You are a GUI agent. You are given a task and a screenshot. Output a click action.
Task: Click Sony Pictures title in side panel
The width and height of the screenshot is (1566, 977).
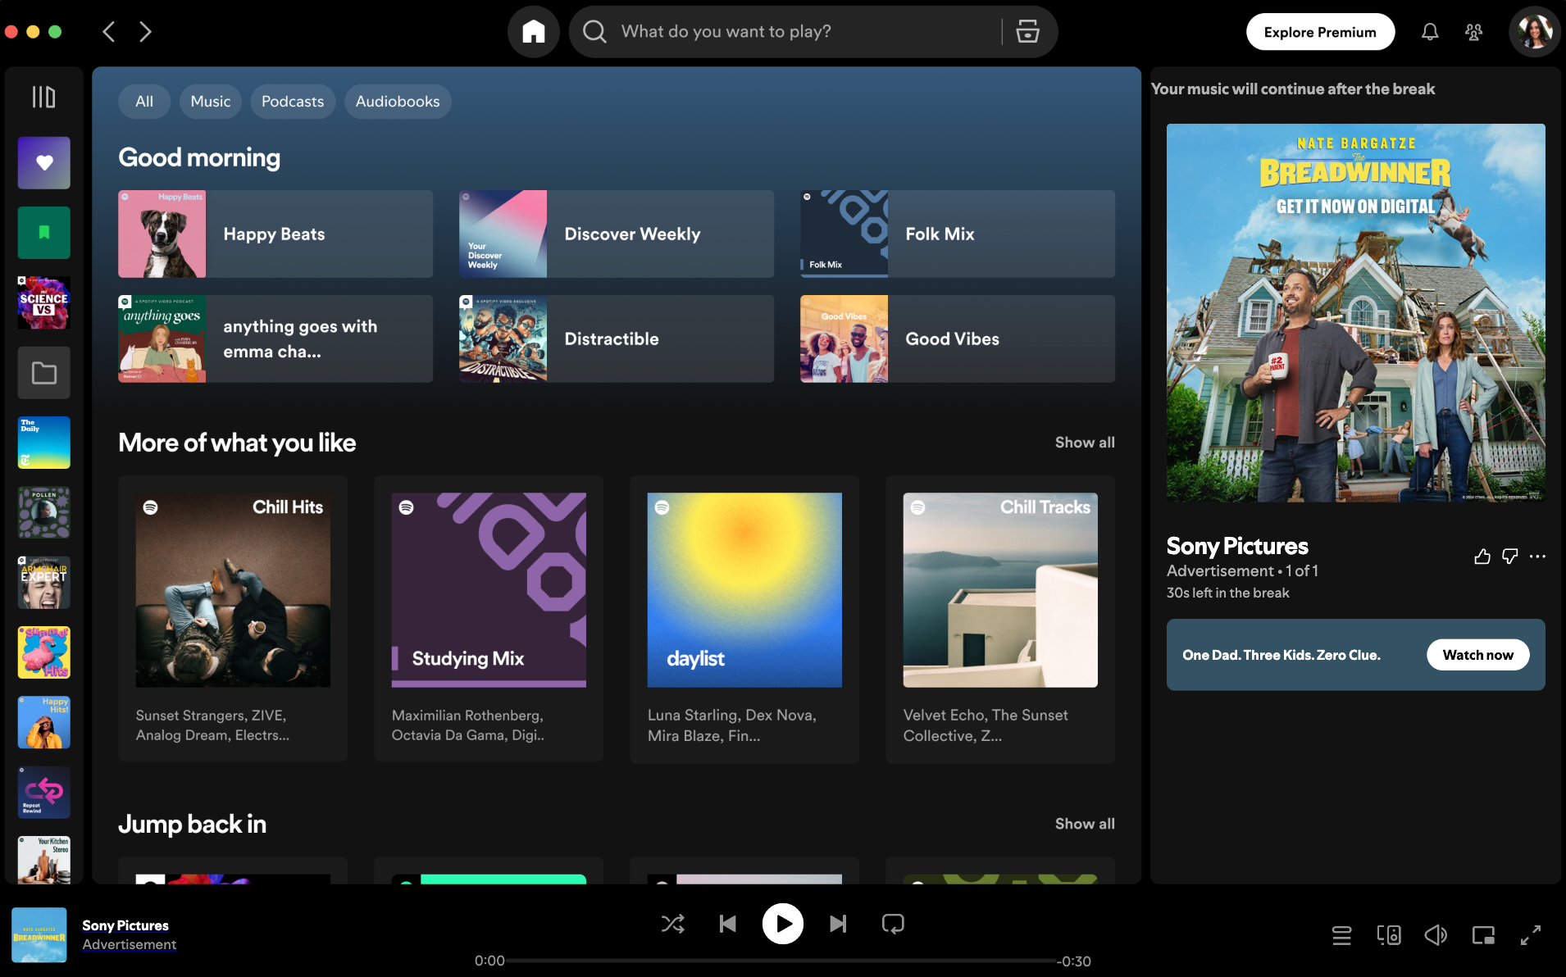pyautogui.click(x=1237, y=546)
